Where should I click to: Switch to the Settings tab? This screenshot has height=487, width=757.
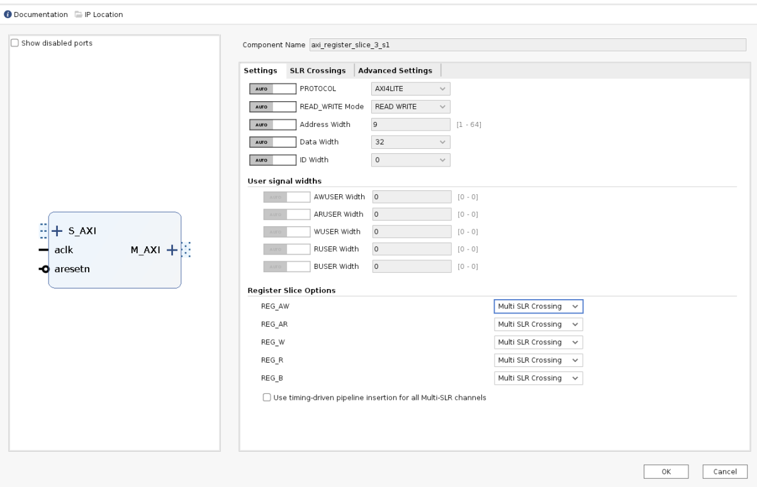click(261, 70)
